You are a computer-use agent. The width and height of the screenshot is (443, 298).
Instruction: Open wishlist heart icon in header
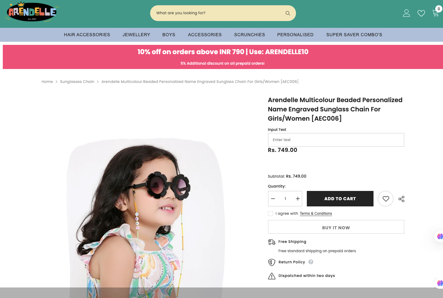pos(421,13)
